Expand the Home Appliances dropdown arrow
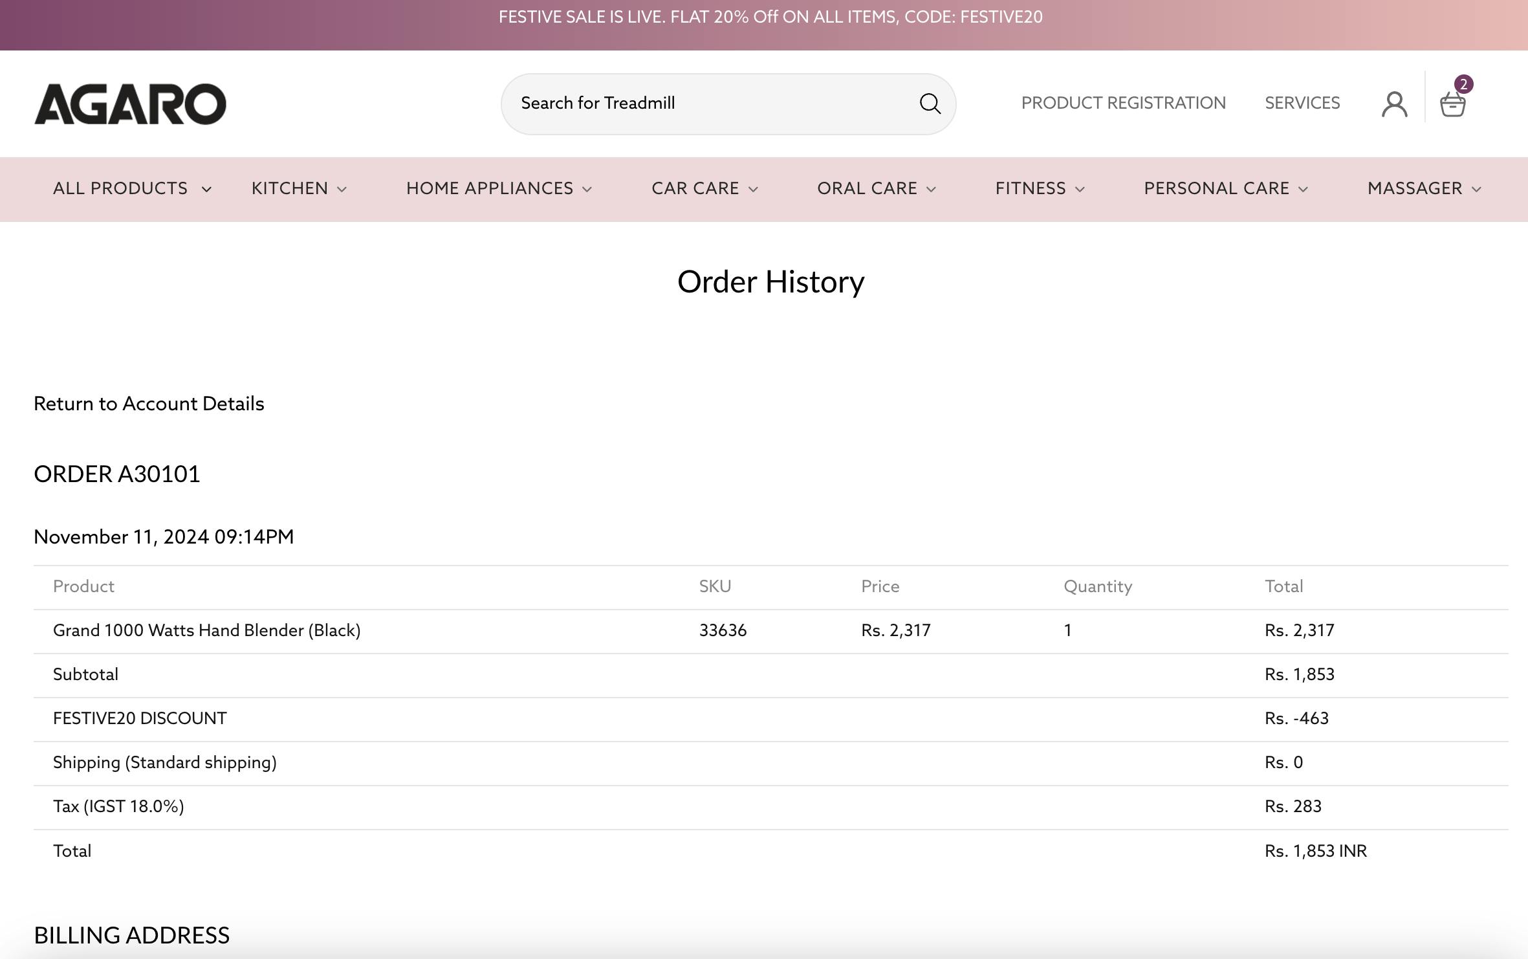 tap(587, 189)
